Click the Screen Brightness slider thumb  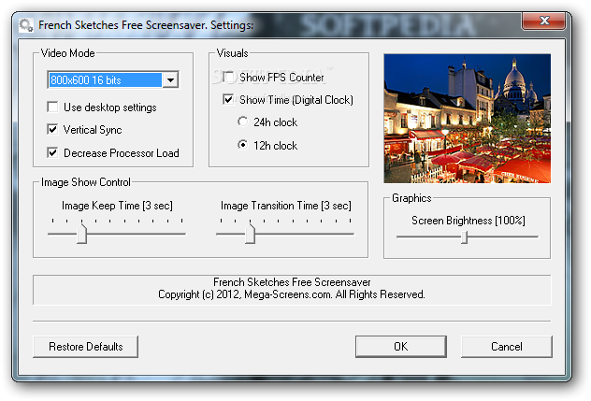click(x=465, y=237)
